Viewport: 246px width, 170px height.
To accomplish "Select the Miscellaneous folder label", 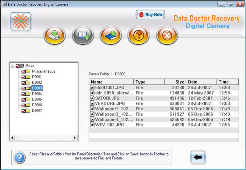I will tap(44, 71).
